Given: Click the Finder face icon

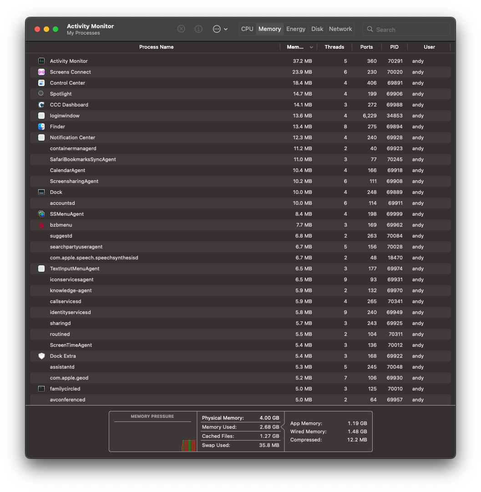Looking at the screenshot, I should 41,127.
